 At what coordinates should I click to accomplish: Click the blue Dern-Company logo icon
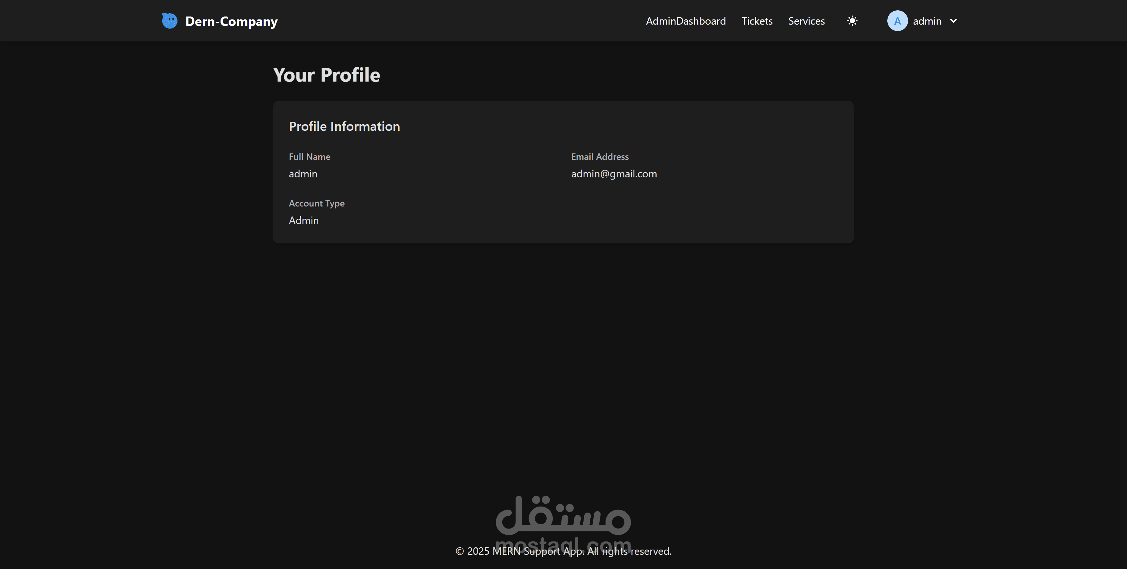point(169,21)
